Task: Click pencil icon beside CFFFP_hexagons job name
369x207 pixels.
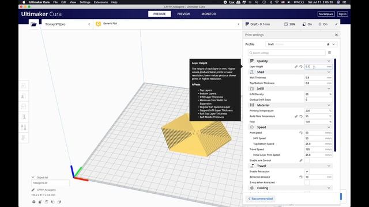Action: click(33, 190)
